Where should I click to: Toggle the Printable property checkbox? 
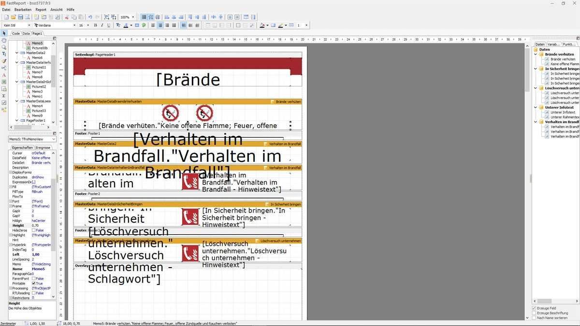point(34,283)
